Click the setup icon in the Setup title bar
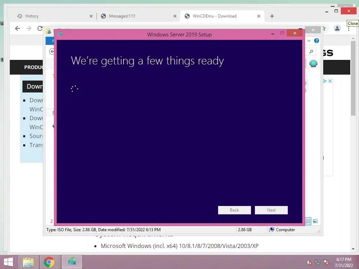The height and width of the screenshot is (269, 359). [x=60, y=34]
